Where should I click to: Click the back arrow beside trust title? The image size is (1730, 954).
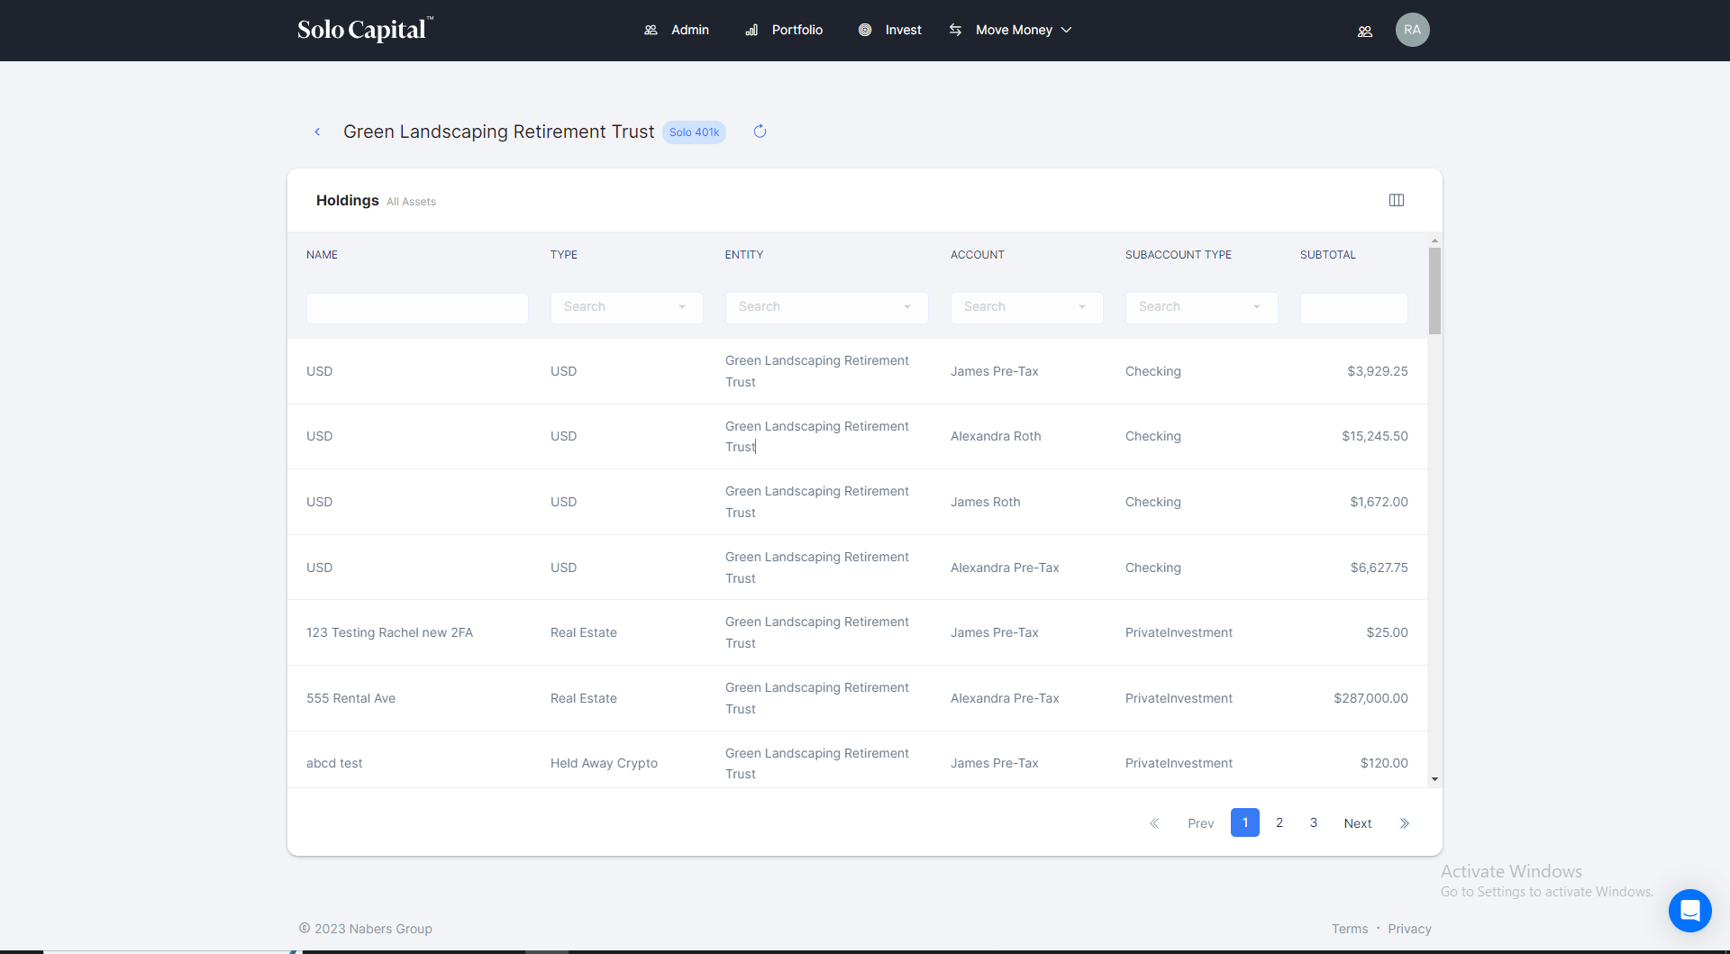click(317, 132)
